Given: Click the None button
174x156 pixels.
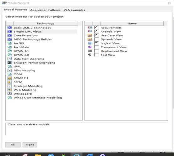Looking at the screenshot, I should click(x=30, y=145).
